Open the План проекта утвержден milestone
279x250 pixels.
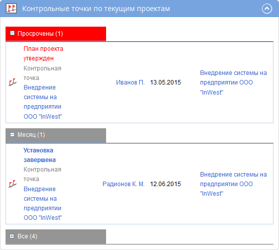coord(43,53)
